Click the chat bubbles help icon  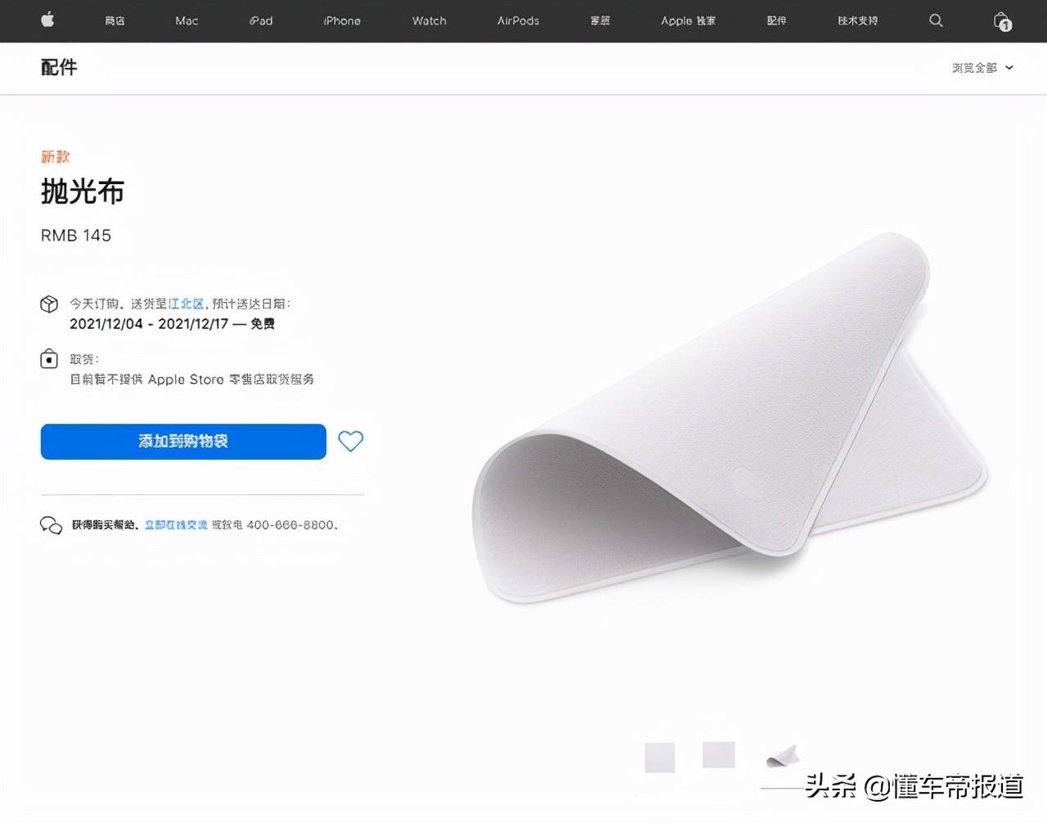[51, 525]
